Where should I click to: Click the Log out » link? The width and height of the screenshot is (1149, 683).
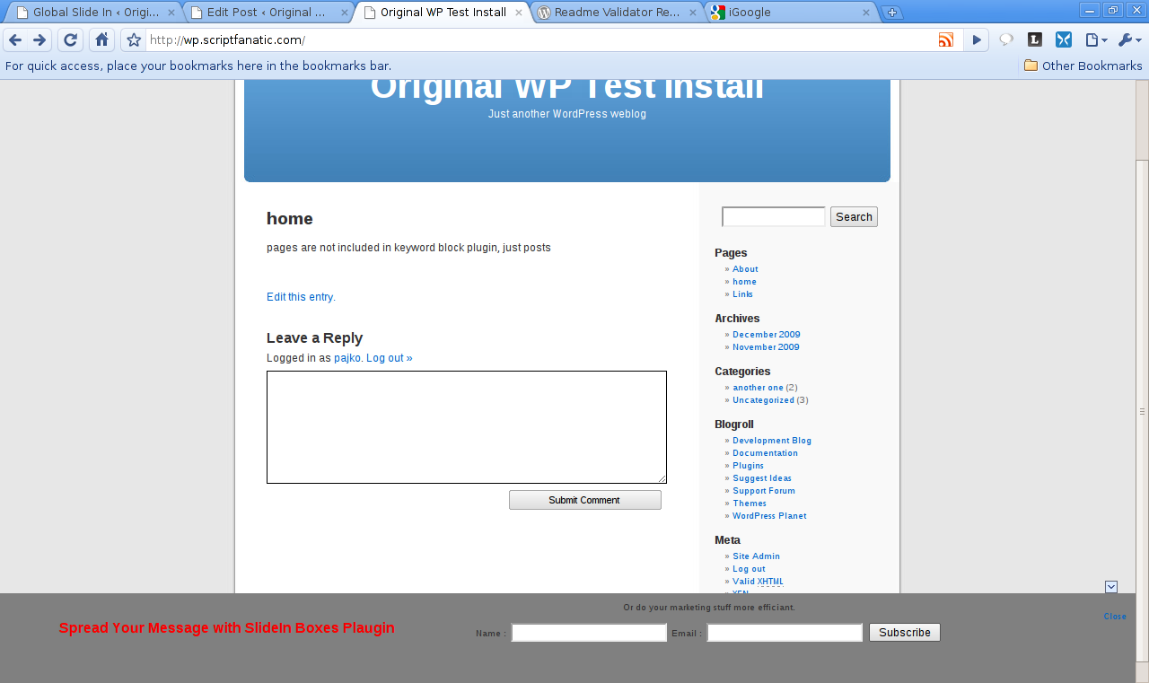tap(390, 358)
